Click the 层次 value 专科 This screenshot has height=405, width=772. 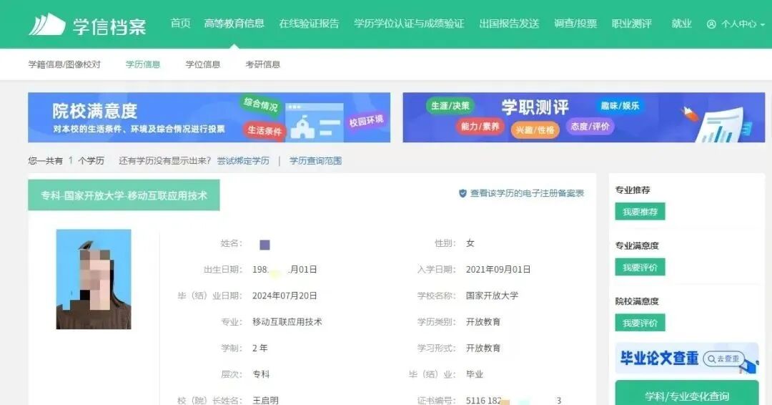261,374
